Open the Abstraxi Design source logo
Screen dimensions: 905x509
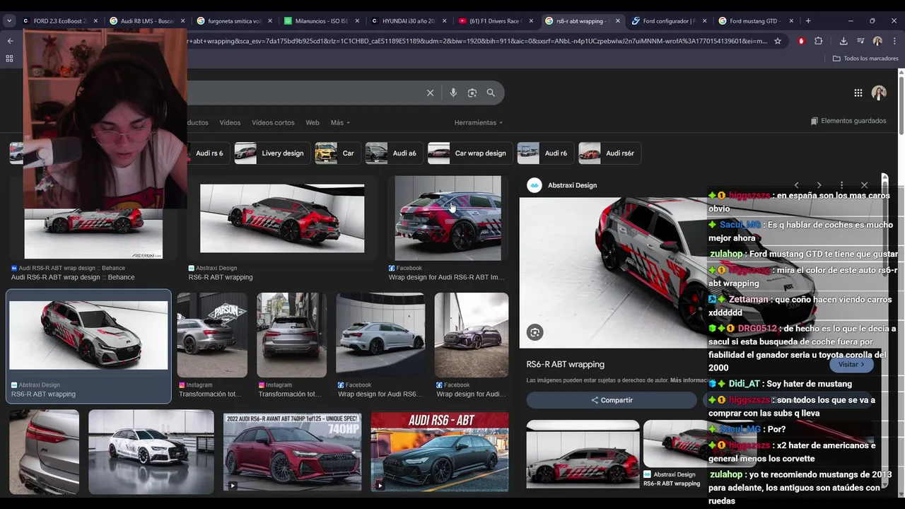point(535,185)
